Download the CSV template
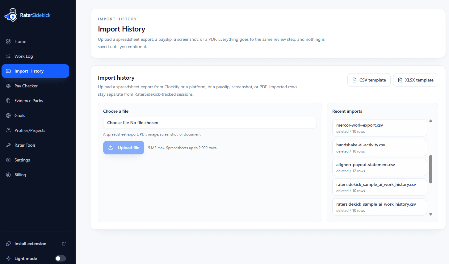Viewport: 449px width, 264px height. pyautogui.click(x=369, y=80)
